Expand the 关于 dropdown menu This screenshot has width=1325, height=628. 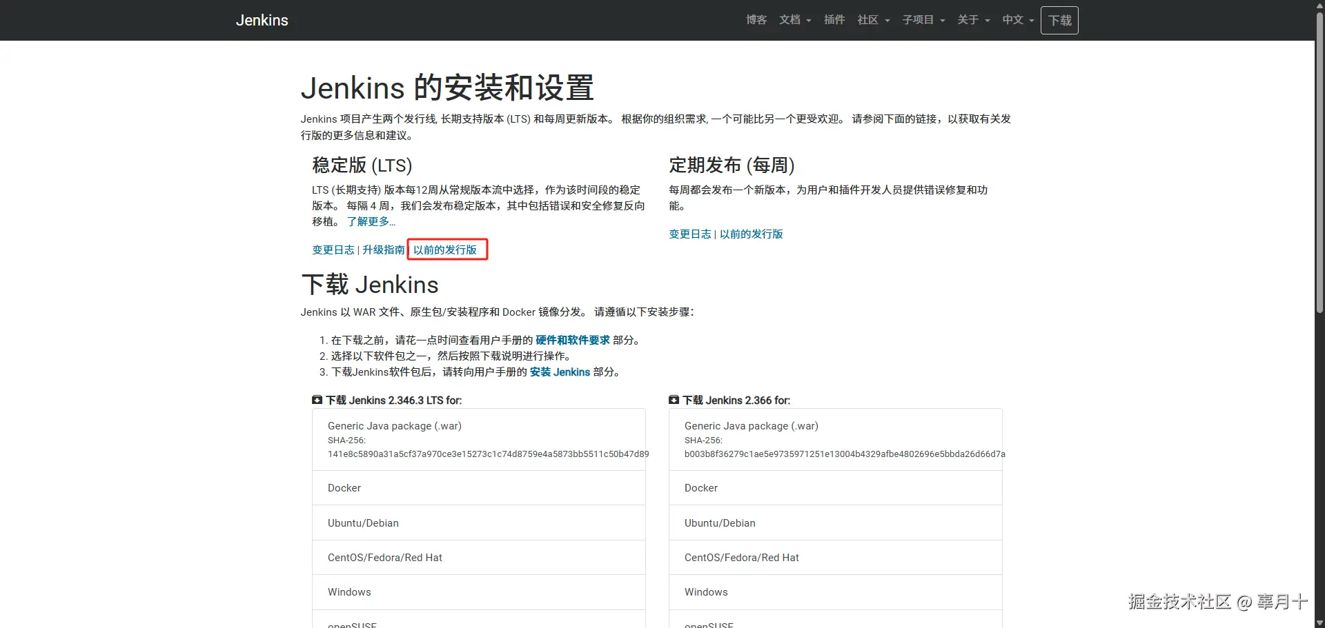[x=974, y=20]
